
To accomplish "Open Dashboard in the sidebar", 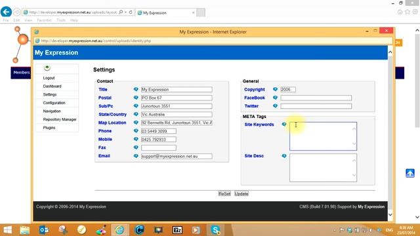I will click(x=52, y=86).
